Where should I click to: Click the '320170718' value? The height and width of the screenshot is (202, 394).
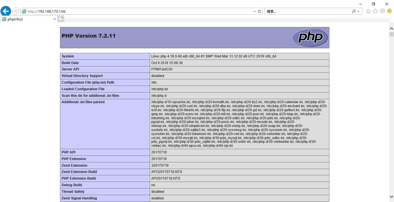click(x=160, y=166)
